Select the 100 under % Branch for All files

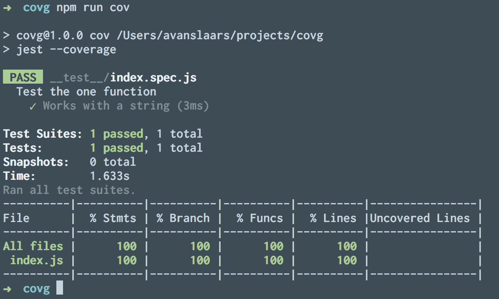click(201, 246)
